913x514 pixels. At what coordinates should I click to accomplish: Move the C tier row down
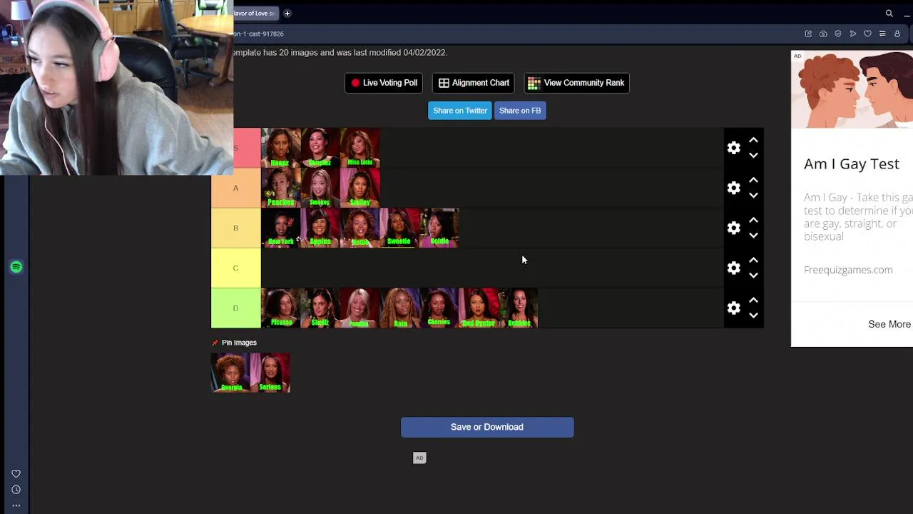click(x=753, y=276)
